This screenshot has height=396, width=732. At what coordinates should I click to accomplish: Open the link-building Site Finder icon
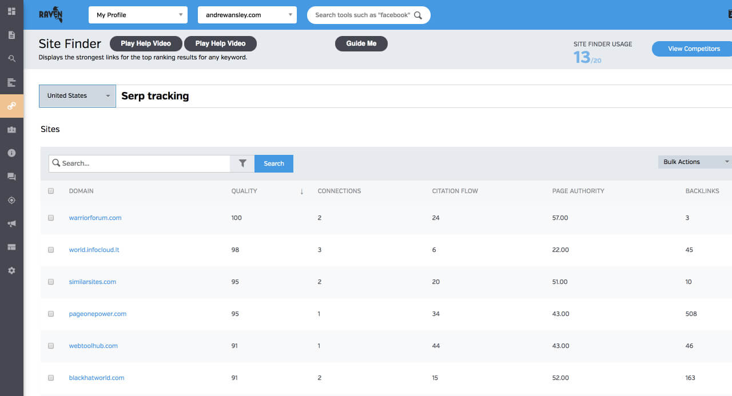[11, 105]
